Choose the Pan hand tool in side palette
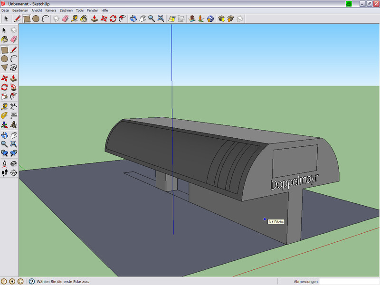380x285 pixels. tap(14, 135)
